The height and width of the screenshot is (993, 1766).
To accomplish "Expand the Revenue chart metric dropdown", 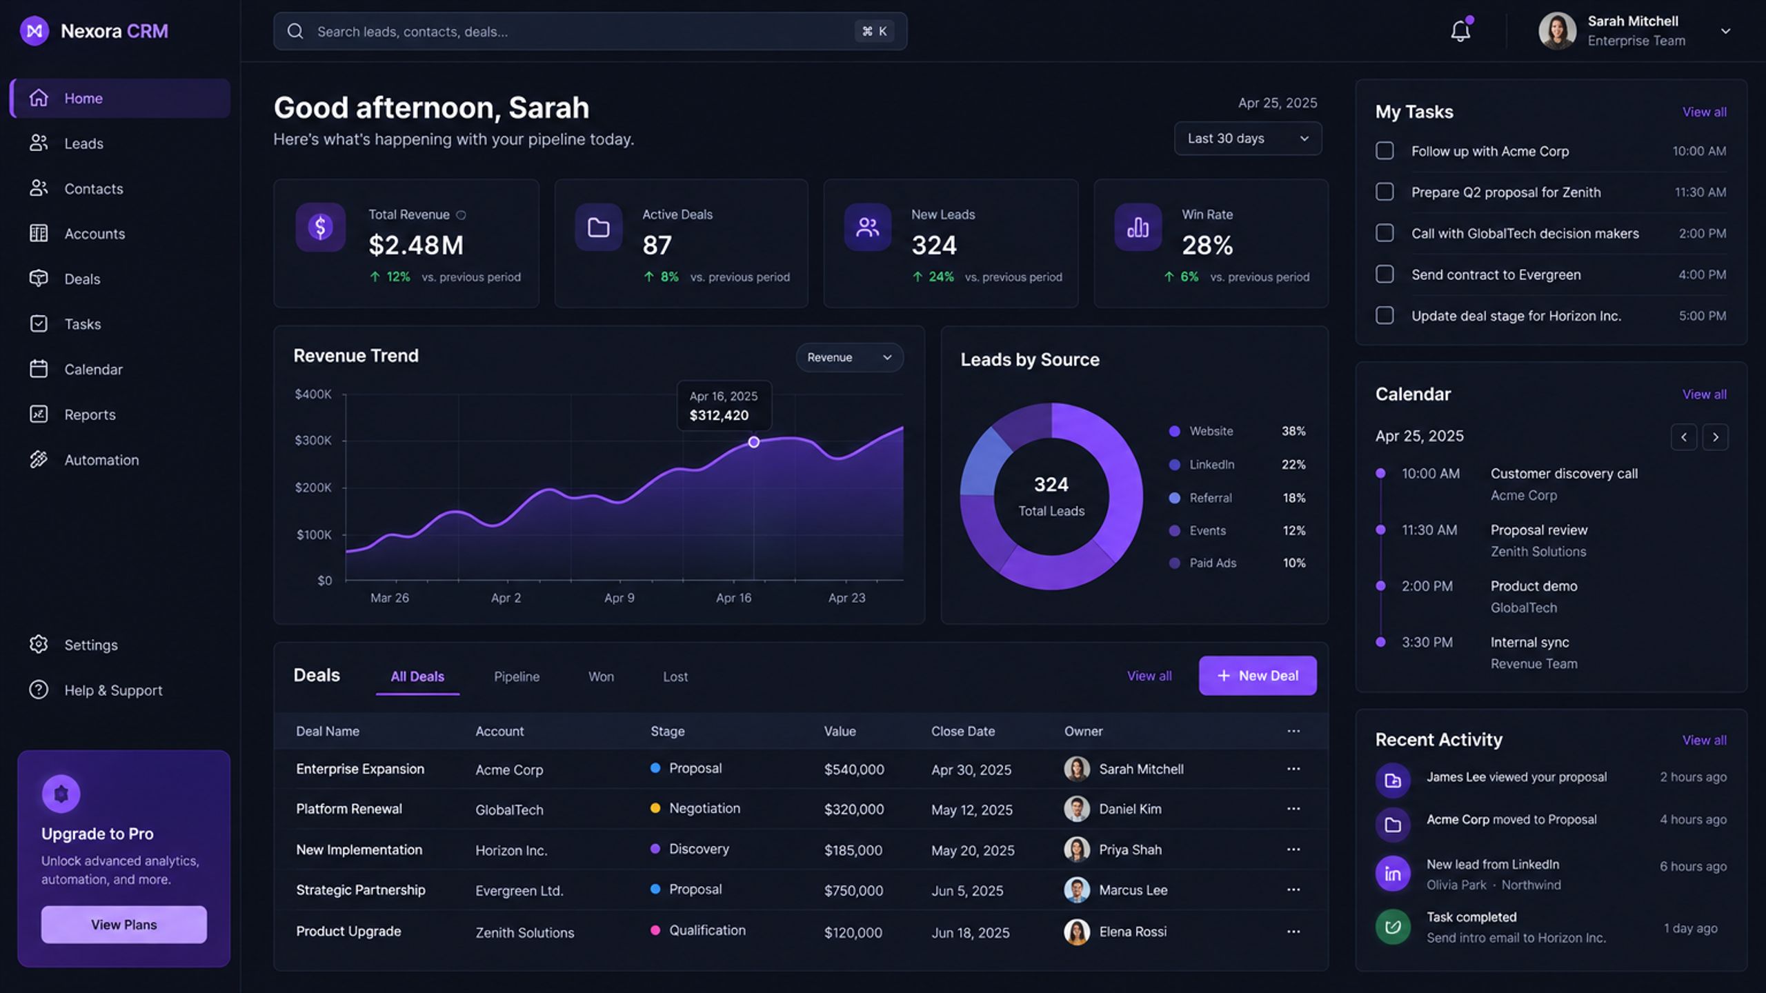I will click(x=849, y=357).
